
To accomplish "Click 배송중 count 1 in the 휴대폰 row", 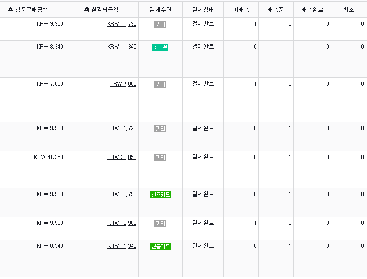I will pyautogui.click(x=290, y=47).
